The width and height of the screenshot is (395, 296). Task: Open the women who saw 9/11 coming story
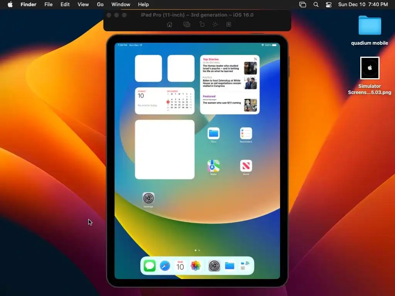(x=230, y=105)
